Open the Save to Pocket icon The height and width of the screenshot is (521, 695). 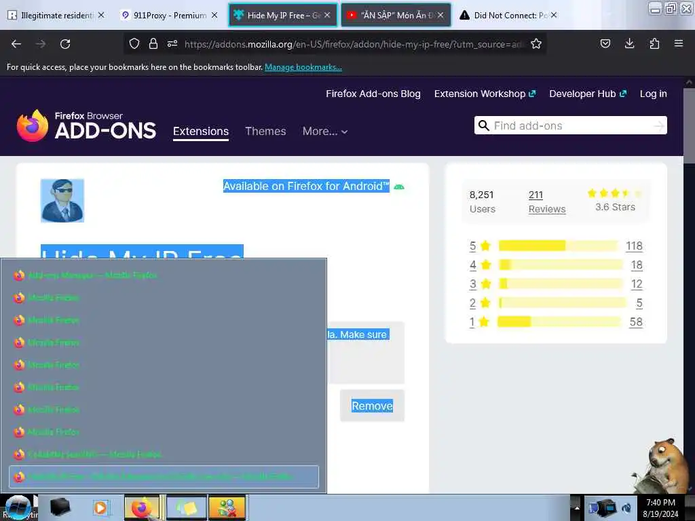[605, 43]
